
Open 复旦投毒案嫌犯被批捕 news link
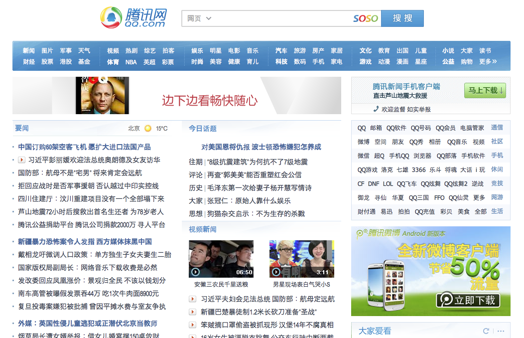(92, 307)
